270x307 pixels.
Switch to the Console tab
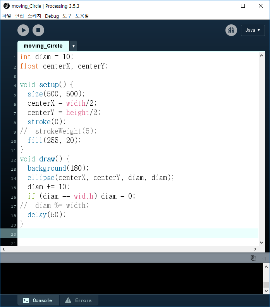click(x=38, y=300)
